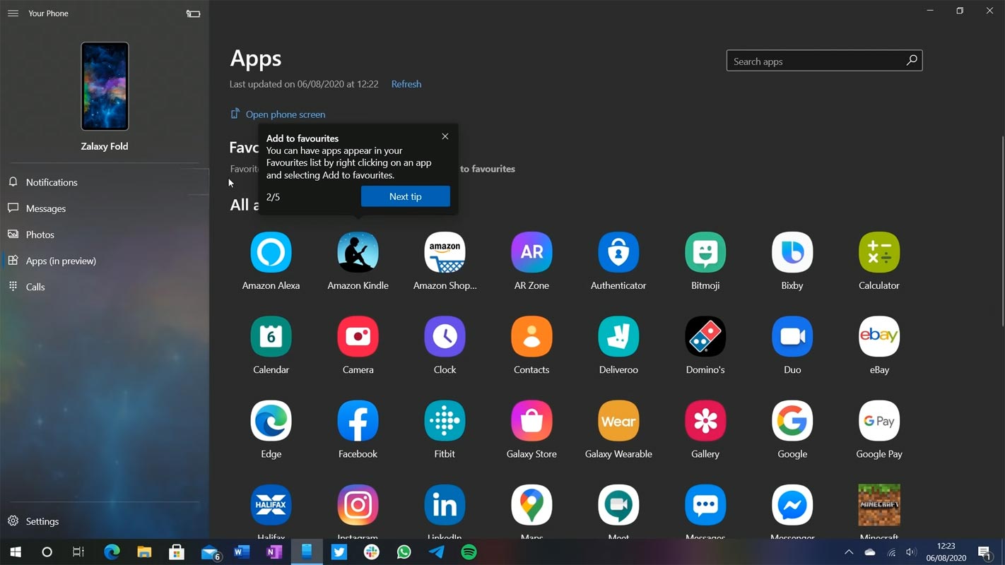Screen dimensions: 1005x565
Task: Open Messages in the sidebar
Action: (x=105, y=208)
